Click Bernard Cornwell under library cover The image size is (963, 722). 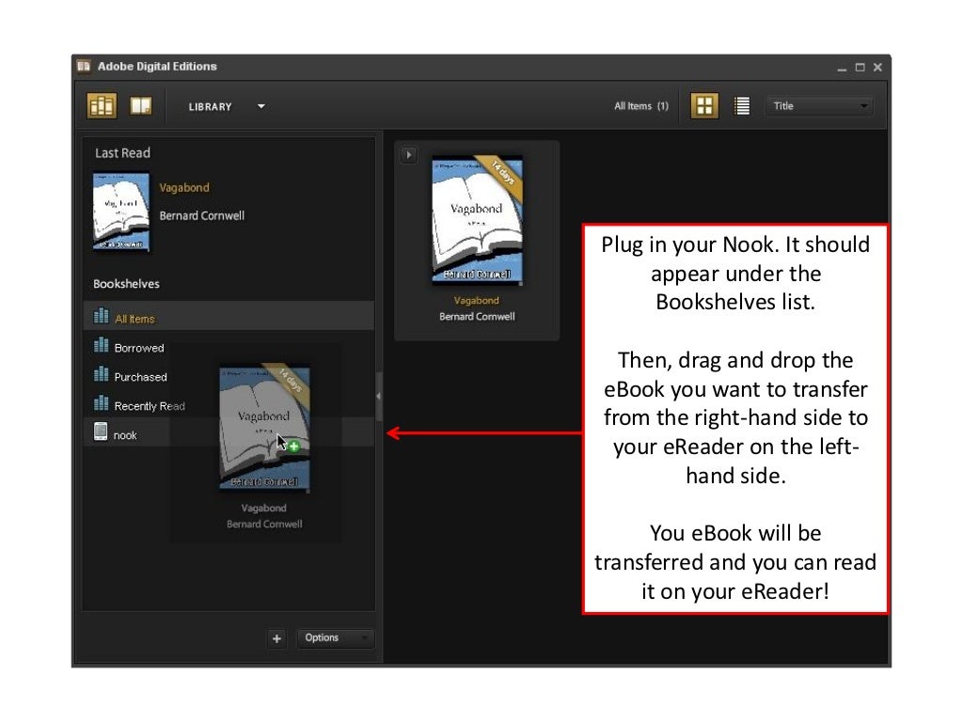pyautogui.click(x=477, y=316)
